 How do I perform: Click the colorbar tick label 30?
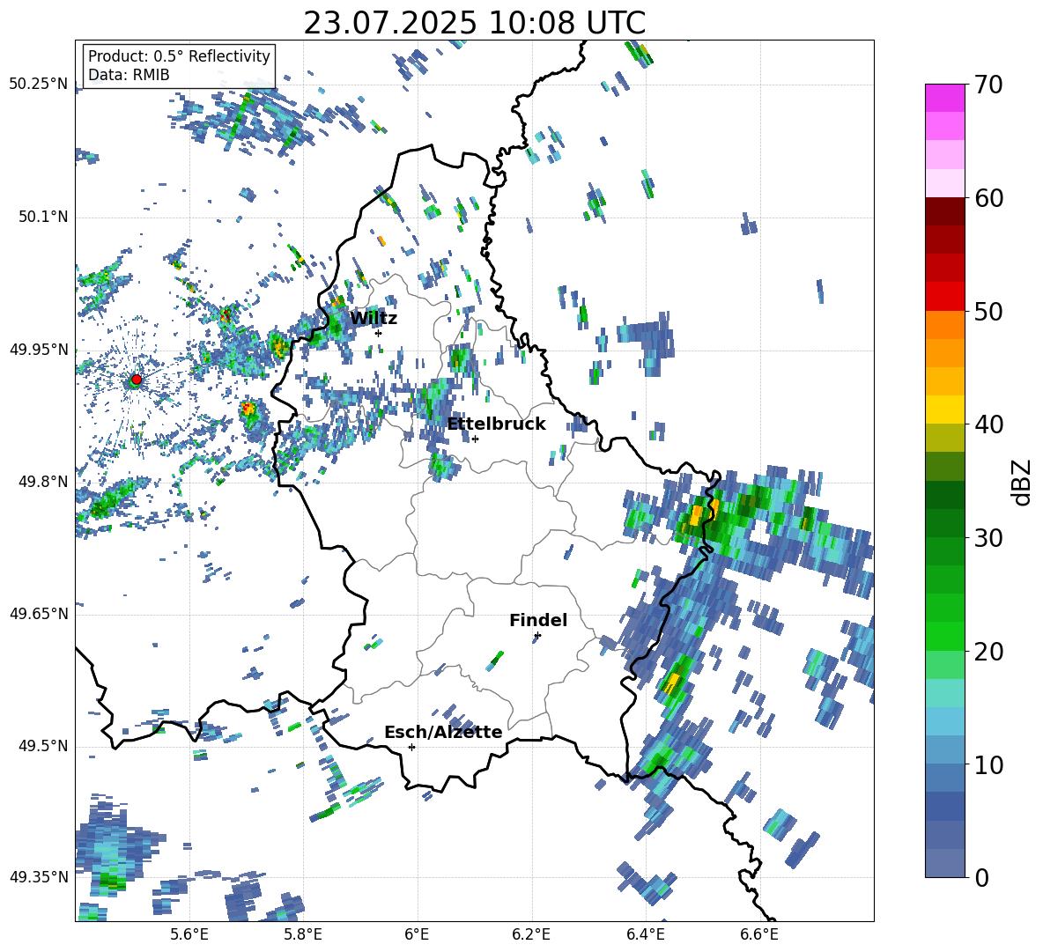tap(988, 538)
